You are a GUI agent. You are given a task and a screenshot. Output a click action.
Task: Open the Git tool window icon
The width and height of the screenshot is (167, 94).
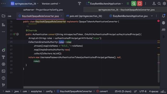(3, 85)
